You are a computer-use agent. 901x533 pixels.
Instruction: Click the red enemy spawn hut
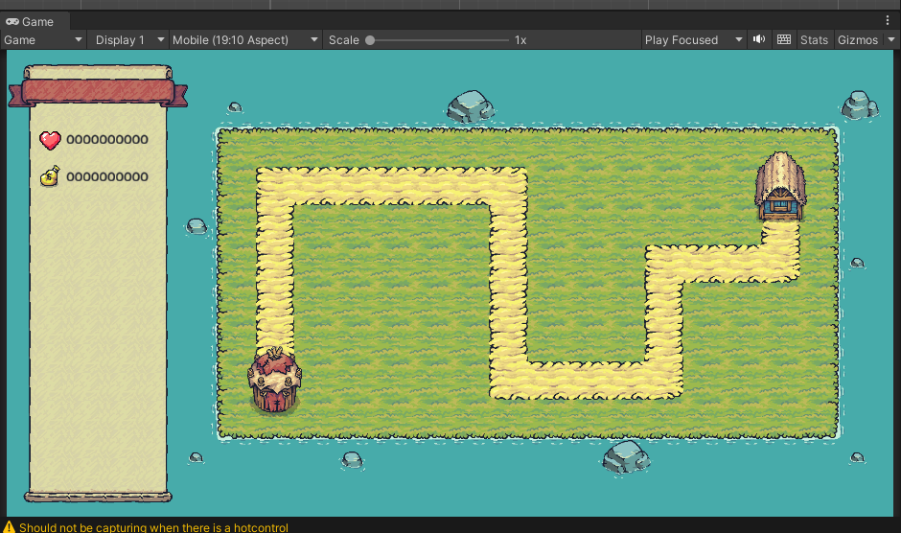pos(275,380)
